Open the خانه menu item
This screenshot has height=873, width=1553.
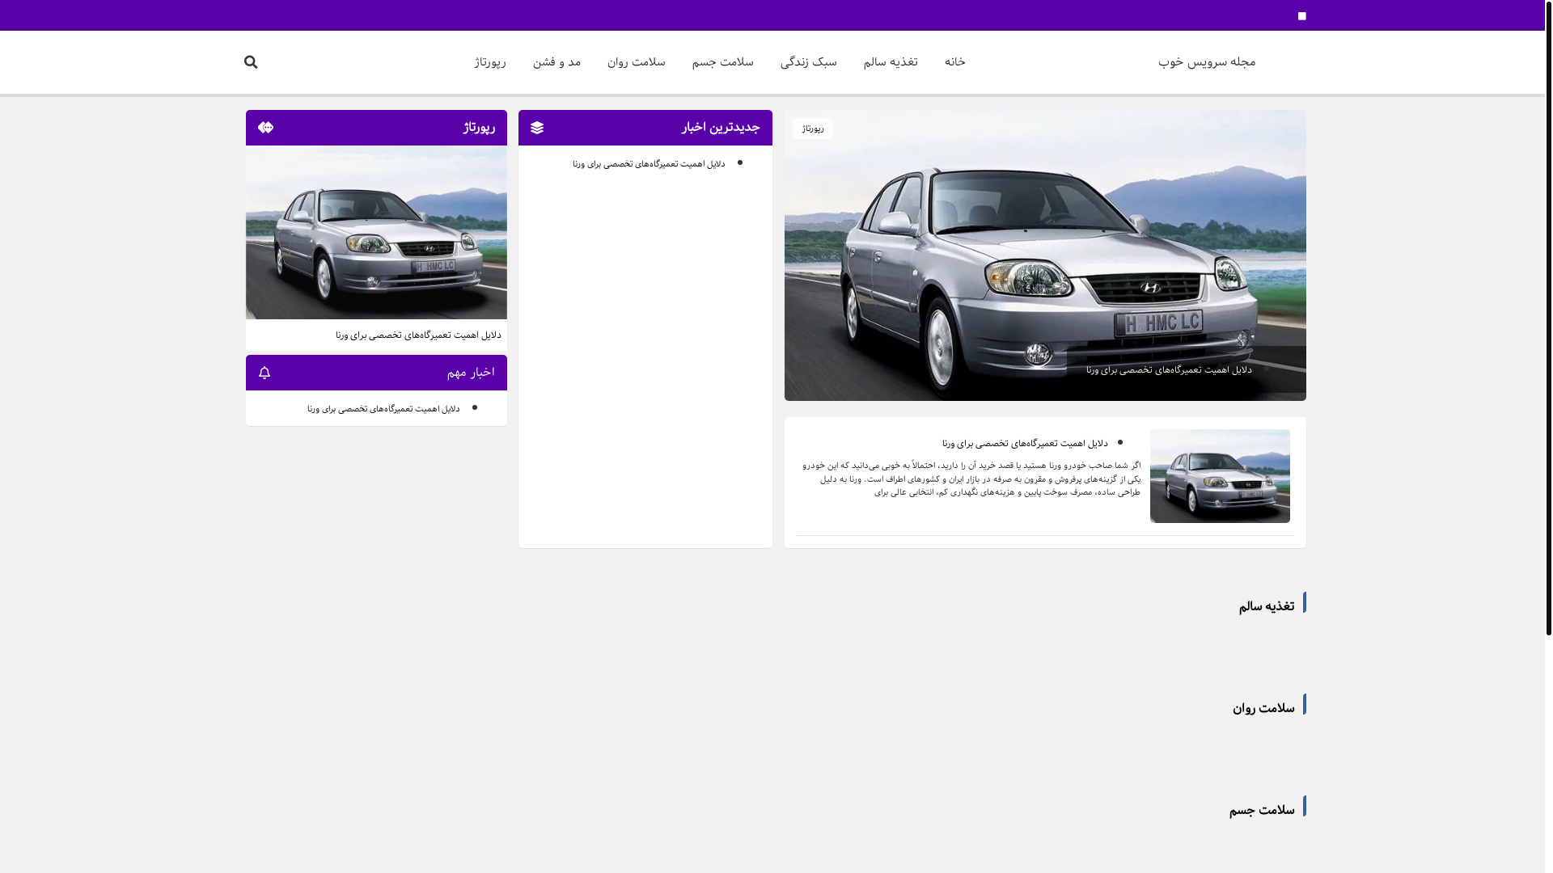954,62
